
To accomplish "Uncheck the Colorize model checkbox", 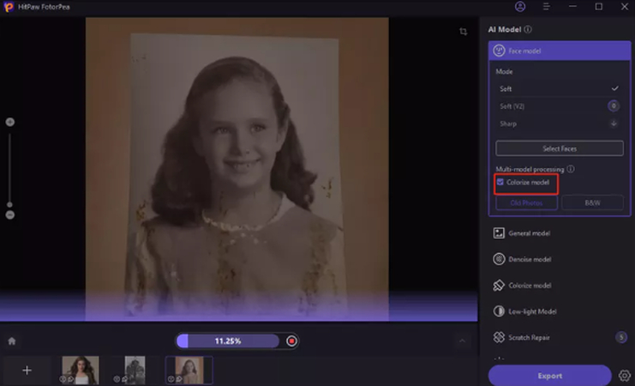I will pos(500,182).
